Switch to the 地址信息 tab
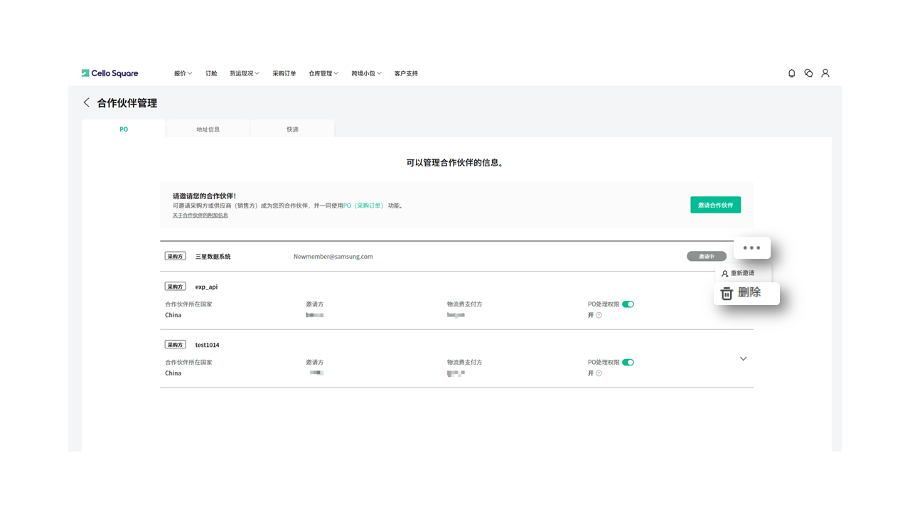This screenshot has width=910, height=512. 208,129
